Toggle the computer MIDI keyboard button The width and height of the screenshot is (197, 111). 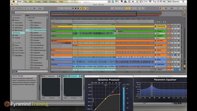click(163, 8)
